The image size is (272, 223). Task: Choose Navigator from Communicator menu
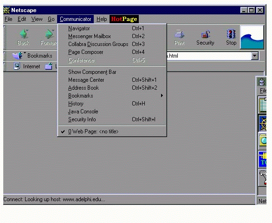click(112, 28)
